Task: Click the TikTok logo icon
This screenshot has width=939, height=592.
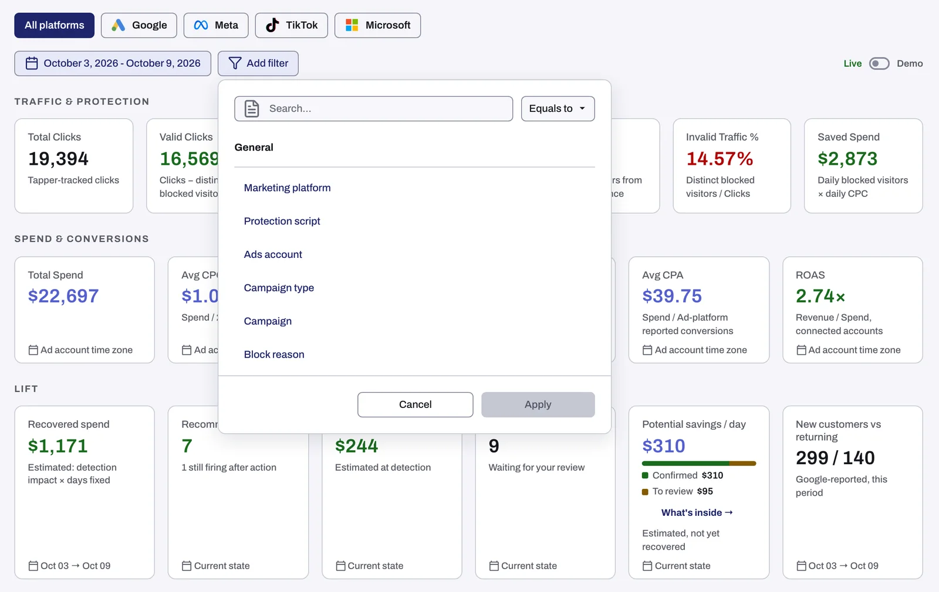Action: click(x=272, y=25)
